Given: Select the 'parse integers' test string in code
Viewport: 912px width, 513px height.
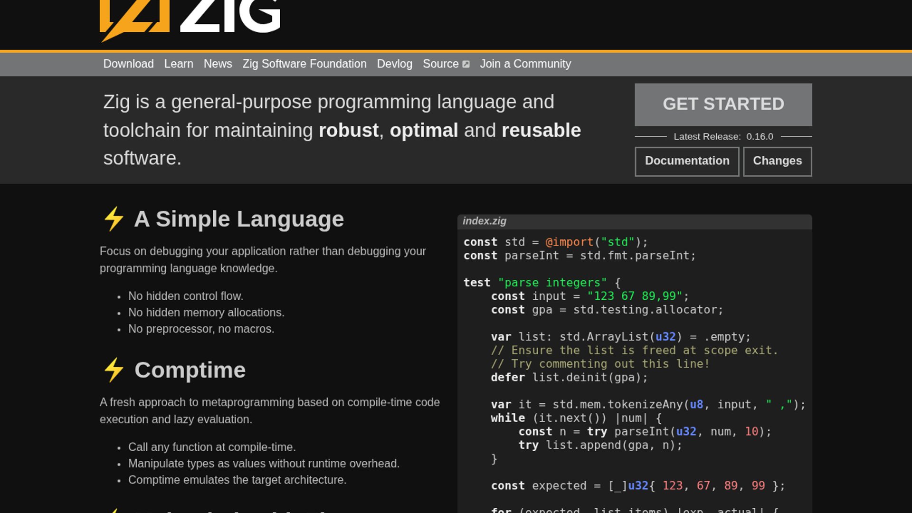Looking at the screenshot, I should click(x=552, y=282).
